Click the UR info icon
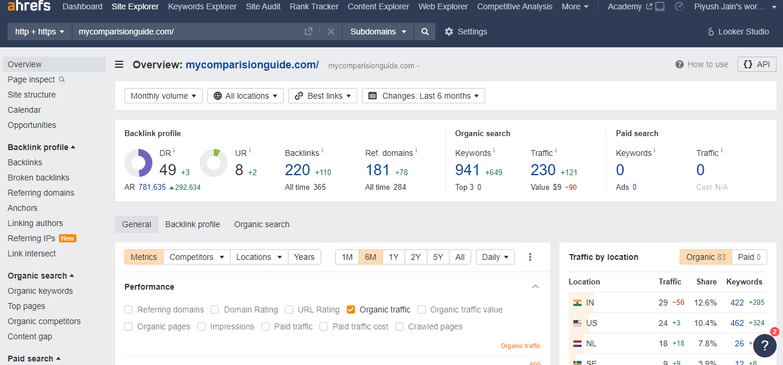 point(250,151)
